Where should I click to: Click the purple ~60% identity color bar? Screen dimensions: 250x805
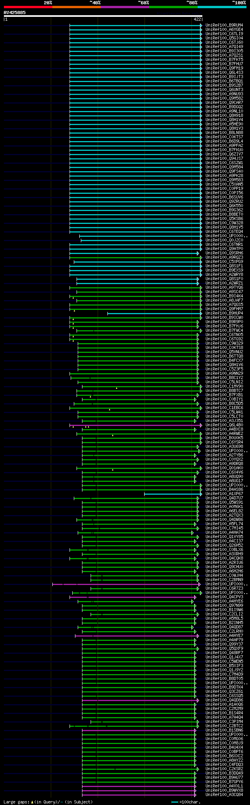(x=125, y=7)
